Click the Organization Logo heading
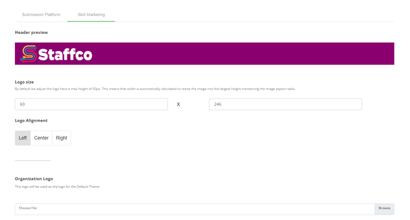This screenshot has height=220, width=410. coord(34,179)
